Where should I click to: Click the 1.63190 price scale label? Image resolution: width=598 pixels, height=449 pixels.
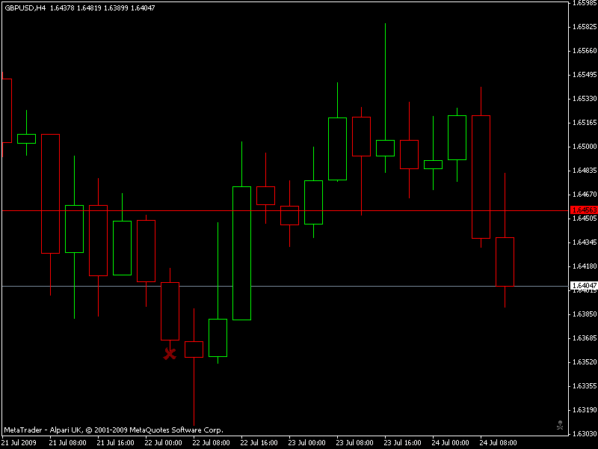pyautogui.click(x=585, y=410)
